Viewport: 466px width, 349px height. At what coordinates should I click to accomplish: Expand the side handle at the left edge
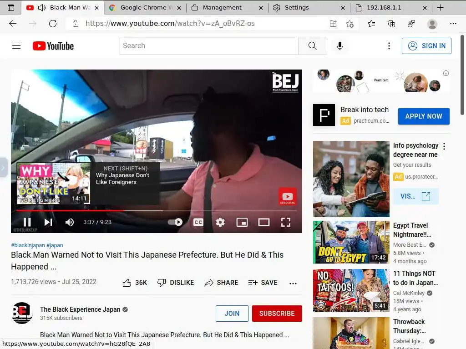click(x=3, y=168)
